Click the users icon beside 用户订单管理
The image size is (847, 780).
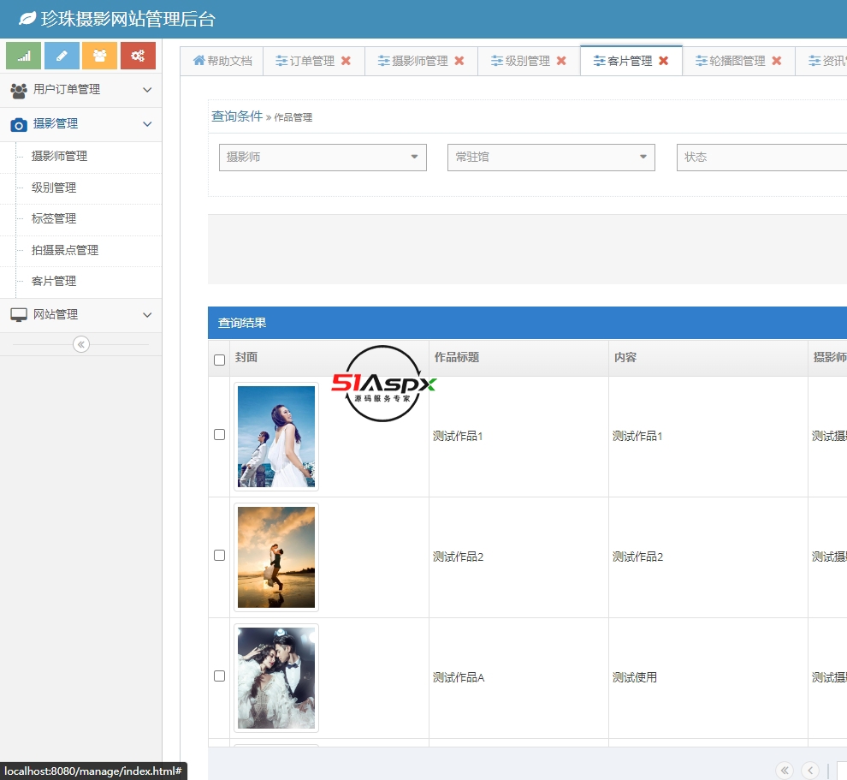(x=19, y=90)
